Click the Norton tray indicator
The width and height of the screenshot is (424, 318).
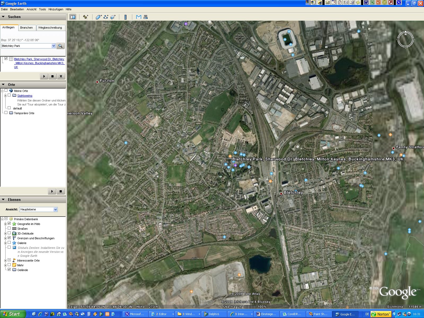pos(381,314)
